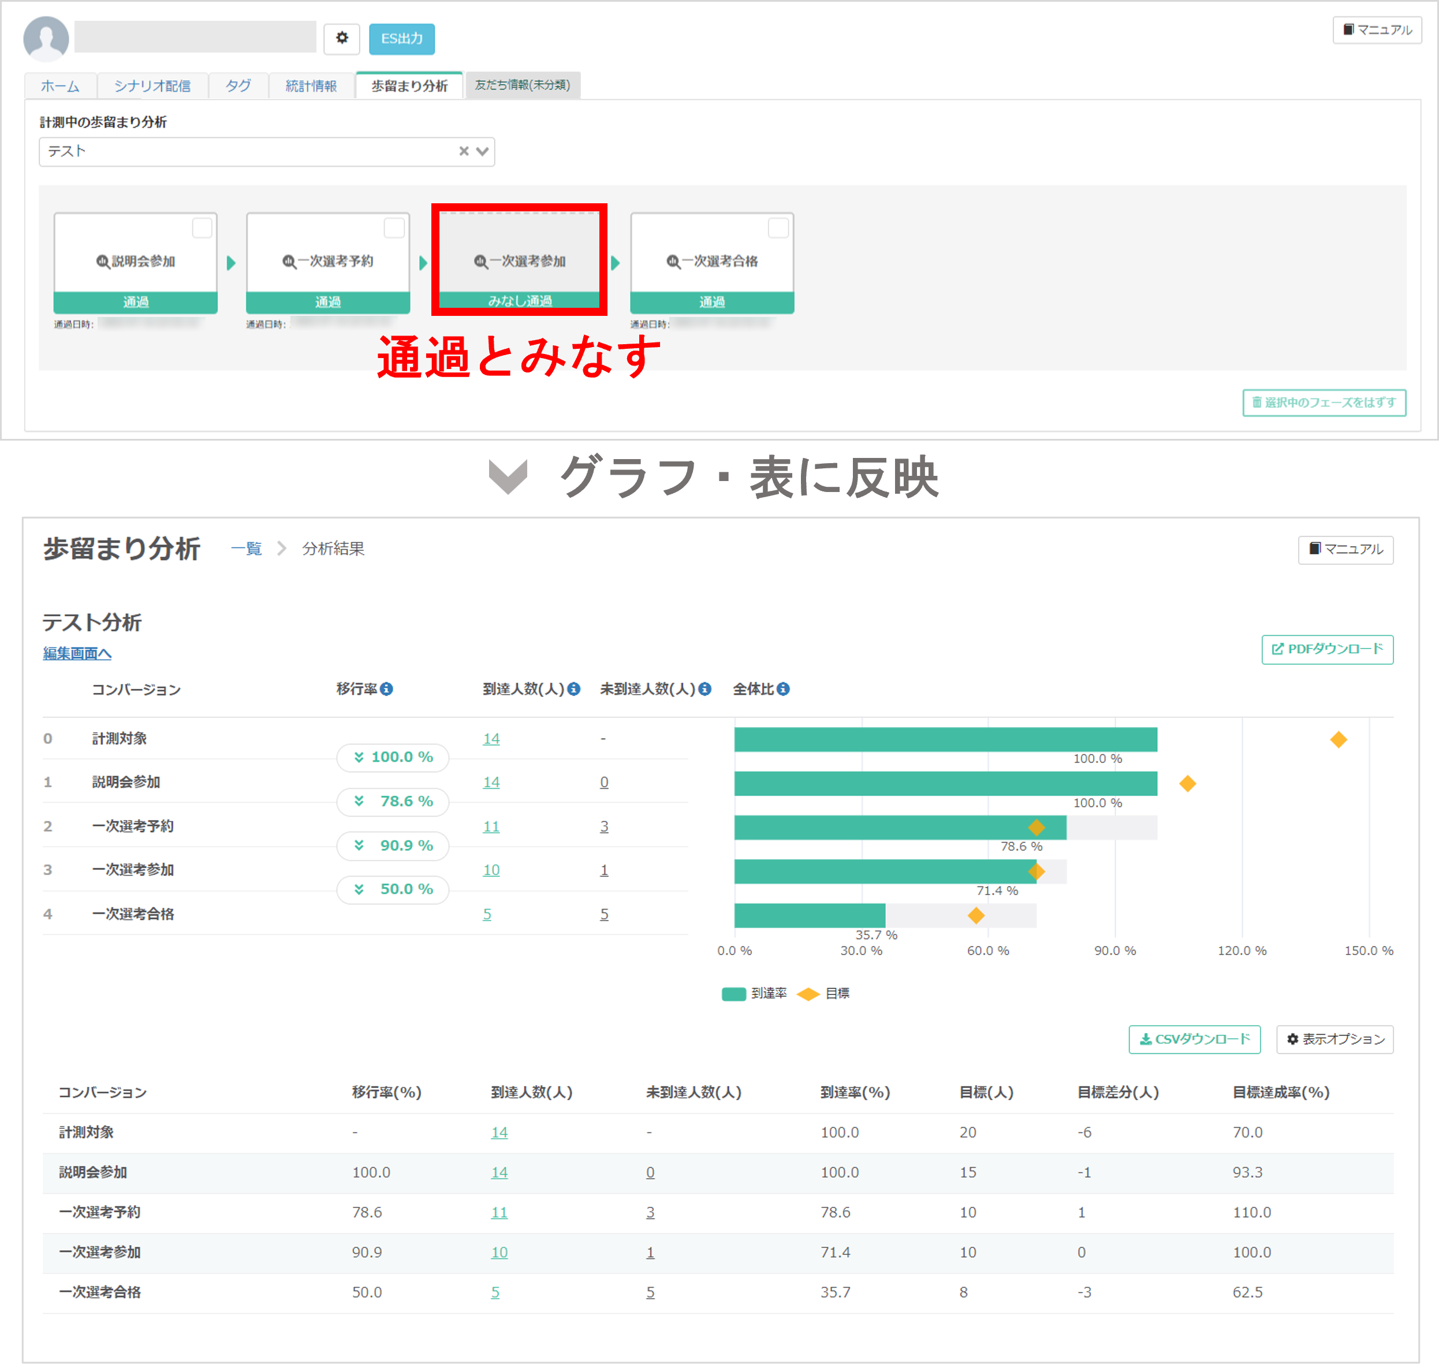The image size is (1439, 1364).
Task: Expand the 100.0% transition rate chevron
Action: click(x=359, y=758)
